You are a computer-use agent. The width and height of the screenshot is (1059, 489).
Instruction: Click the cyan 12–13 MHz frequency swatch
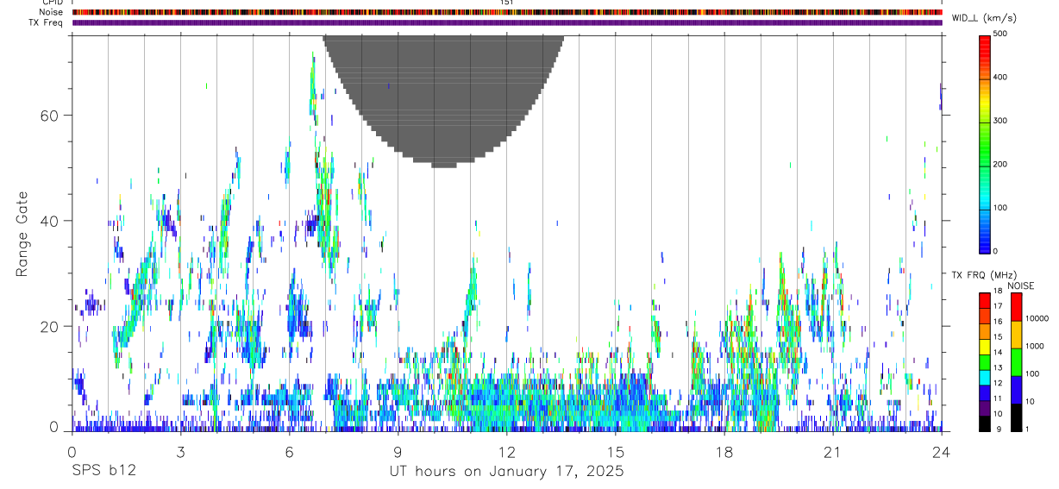(x=986, y=377)
